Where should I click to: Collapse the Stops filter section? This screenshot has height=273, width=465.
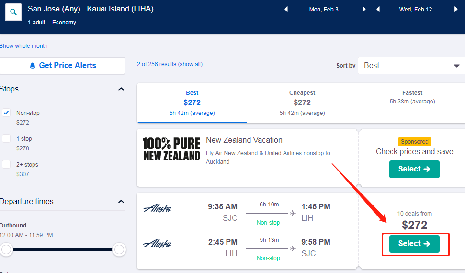[121, 89]
